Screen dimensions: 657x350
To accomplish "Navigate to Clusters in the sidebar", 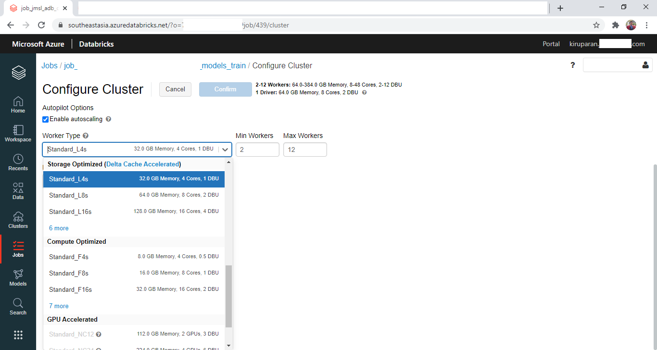I will 18,220.
